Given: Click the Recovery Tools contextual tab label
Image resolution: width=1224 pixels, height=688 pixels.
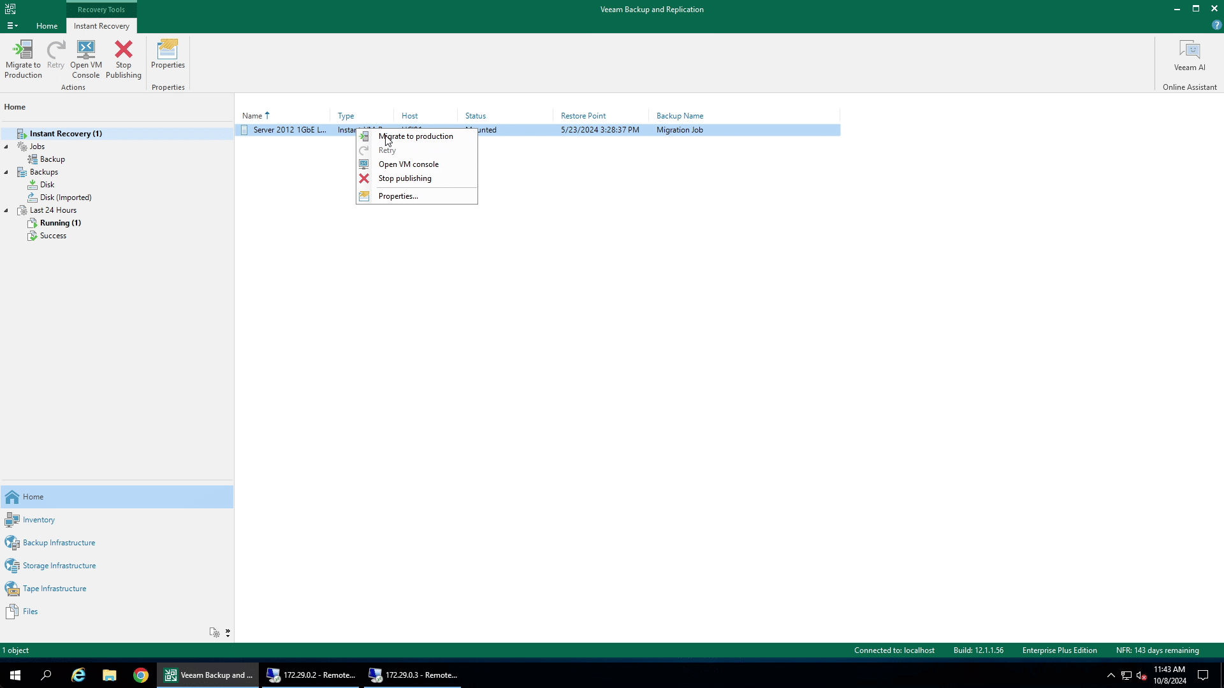Looking at the screenshot, I should click(x=101, y=10).
